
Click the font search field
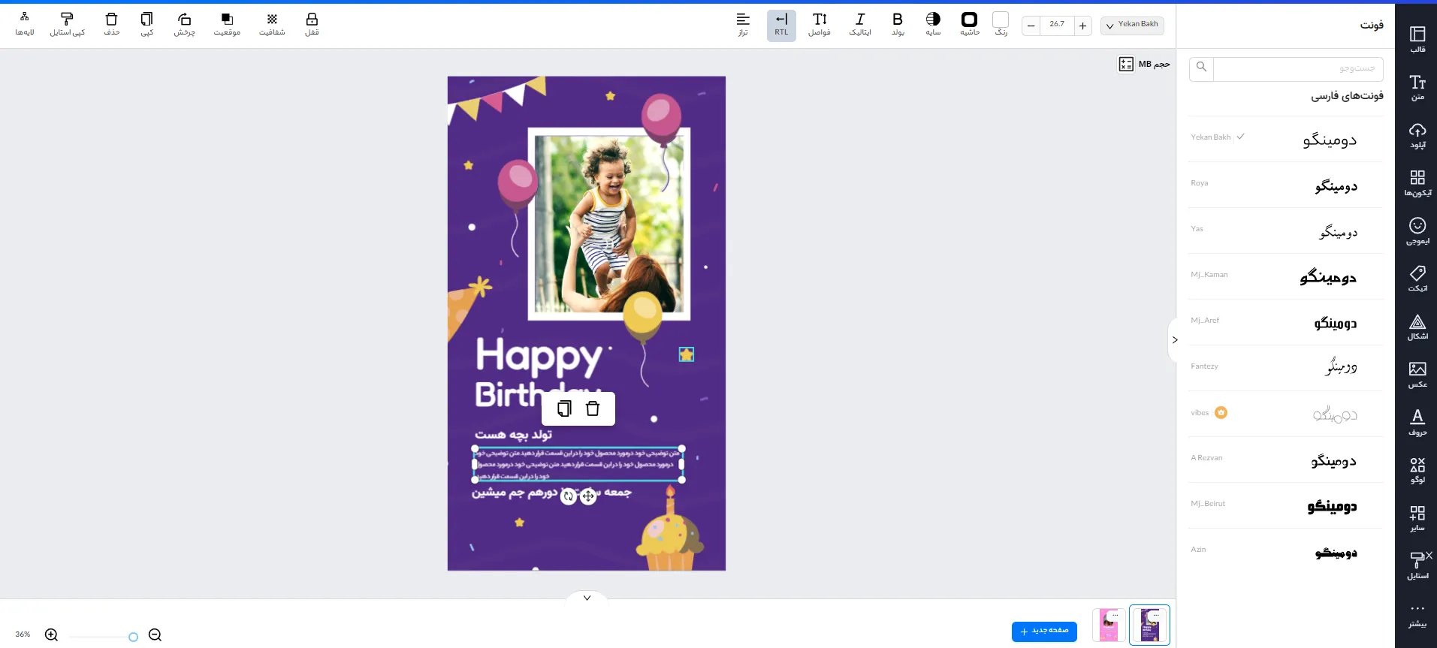[1298, 69]
